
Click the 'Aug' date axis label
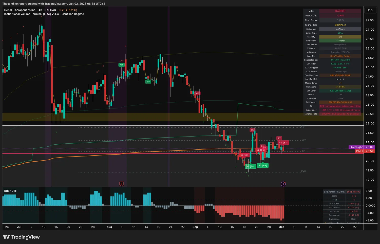click(109, 227)
